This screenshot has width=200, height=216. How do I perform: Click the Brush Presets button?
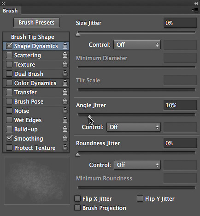(x=36, y=23)
